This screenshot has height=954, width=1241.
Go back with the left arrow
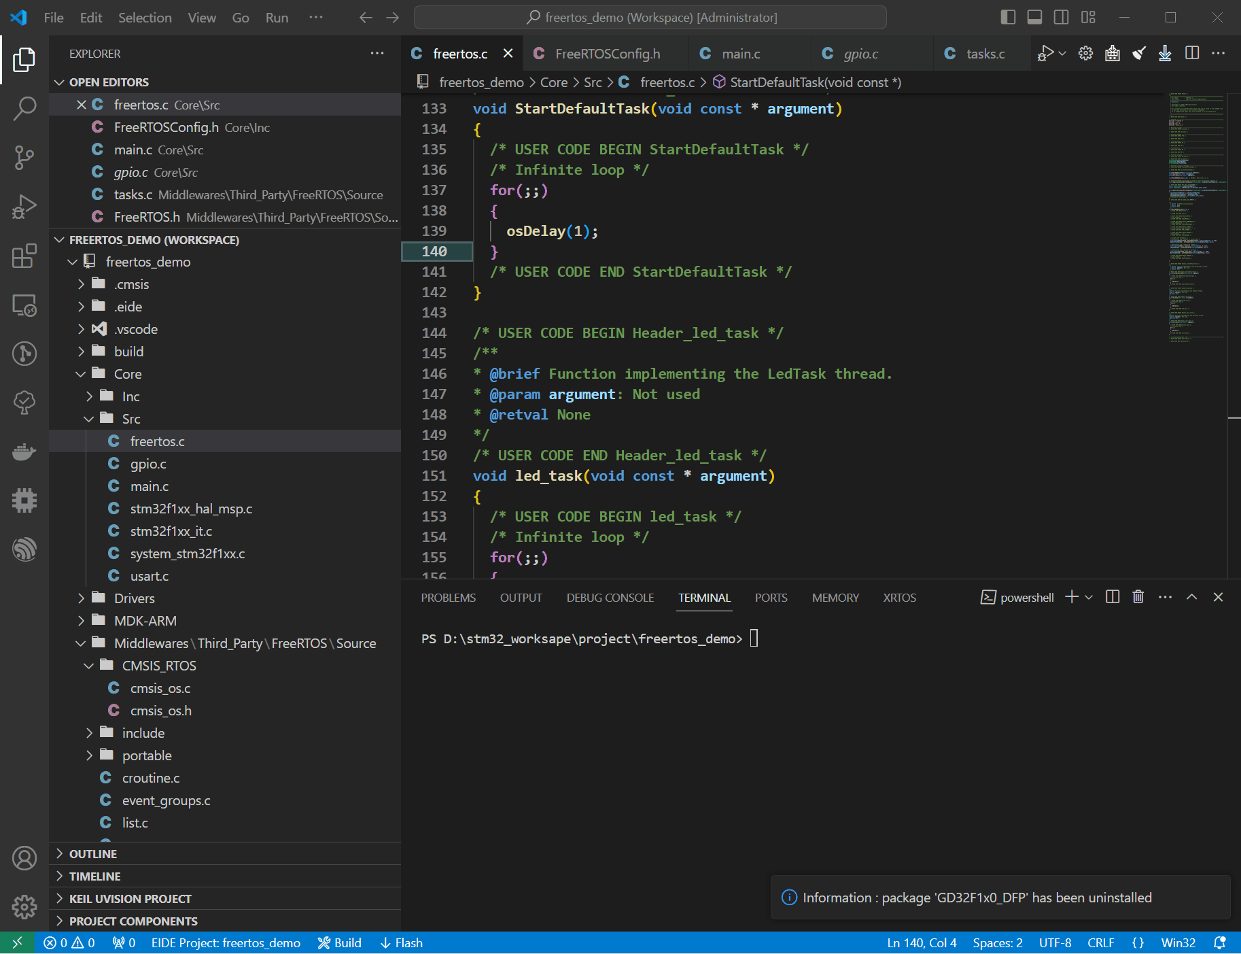click(x=366, y=18)
